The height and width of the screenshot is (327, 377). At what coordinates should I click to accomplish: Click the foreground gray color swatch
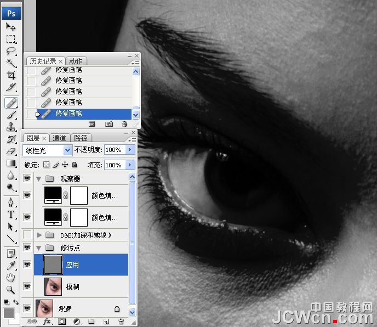pos(9,313)
